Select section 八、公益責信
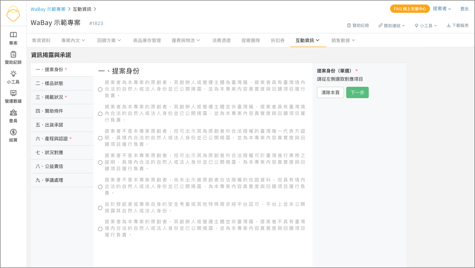Screen dimensions: 475x268 pos(62,166)
